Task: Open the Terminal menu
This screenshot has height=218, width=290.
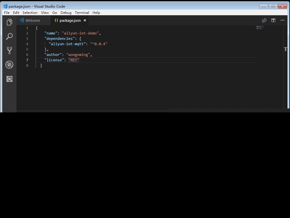Action: [82, 12]
